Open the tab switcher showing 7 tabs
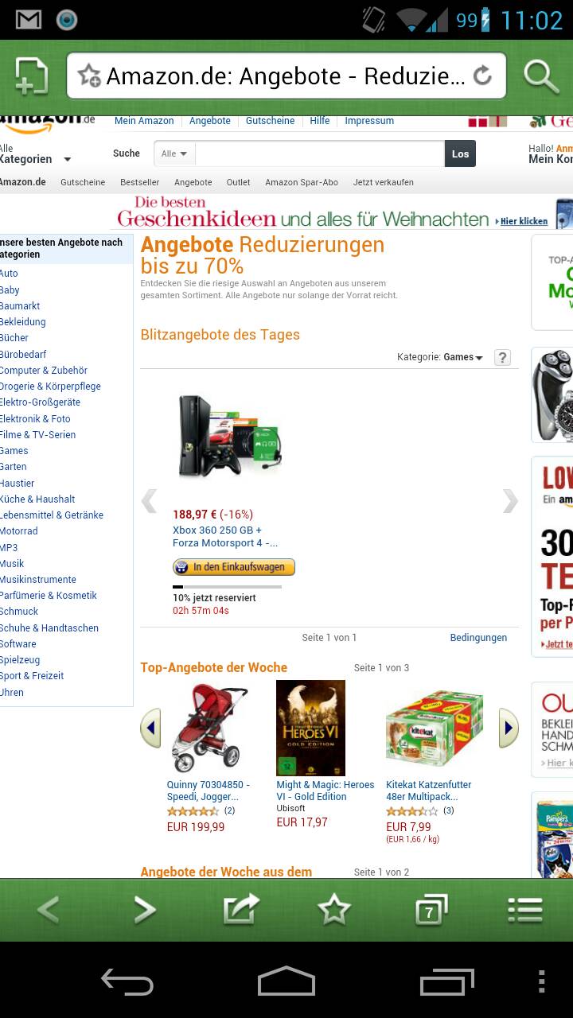The image size is (573, 1018). 431,910
